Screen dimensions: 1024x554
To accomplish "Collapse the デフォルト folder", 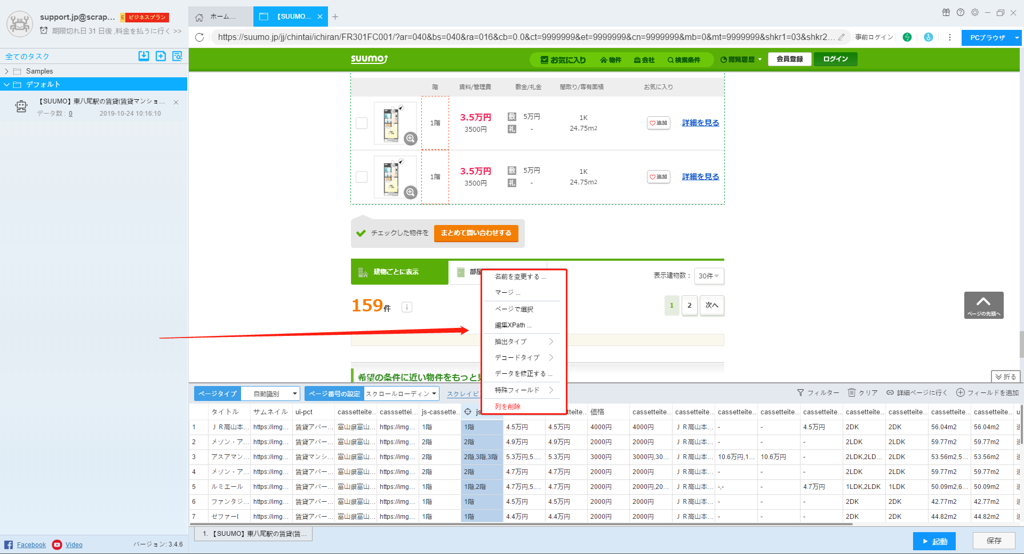I will tap(6, 84).
